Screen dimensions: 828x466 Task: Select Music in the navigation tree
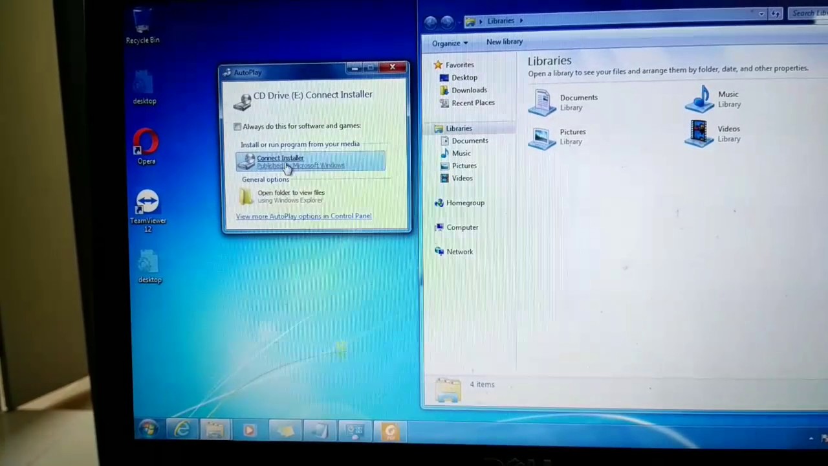tap(461, 153)
